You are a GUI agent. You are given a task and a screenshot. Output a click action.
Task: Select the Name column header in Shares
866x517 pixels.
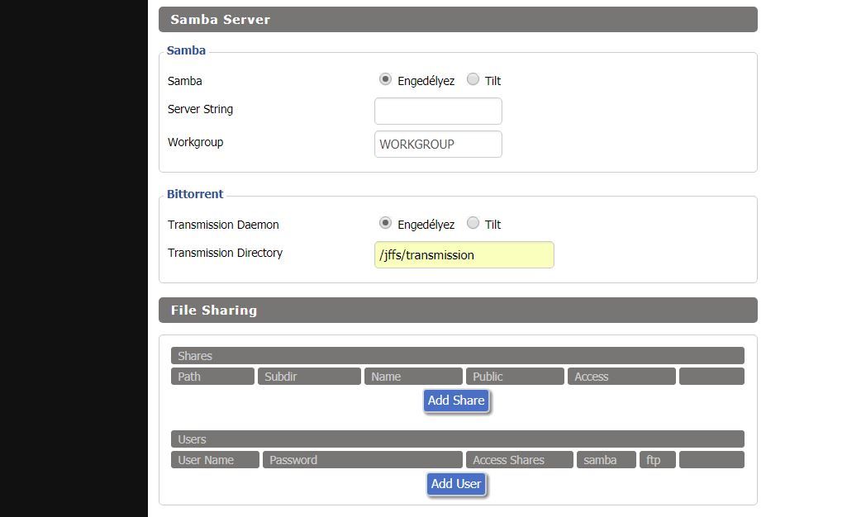click(413, 377)
